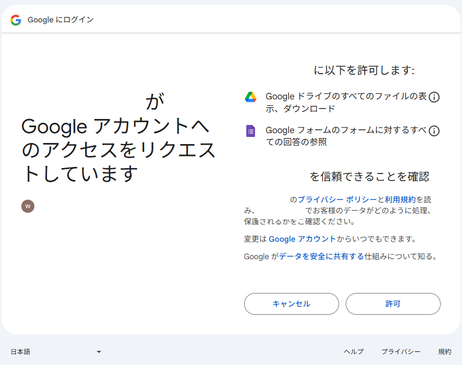Open the プライバシー ポリシー link

(x=337, y=200)
